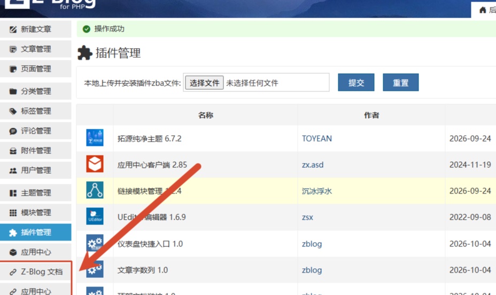The image size is (496, 295).
Task: Click the 文章管理 document icon
Action: 13,49
